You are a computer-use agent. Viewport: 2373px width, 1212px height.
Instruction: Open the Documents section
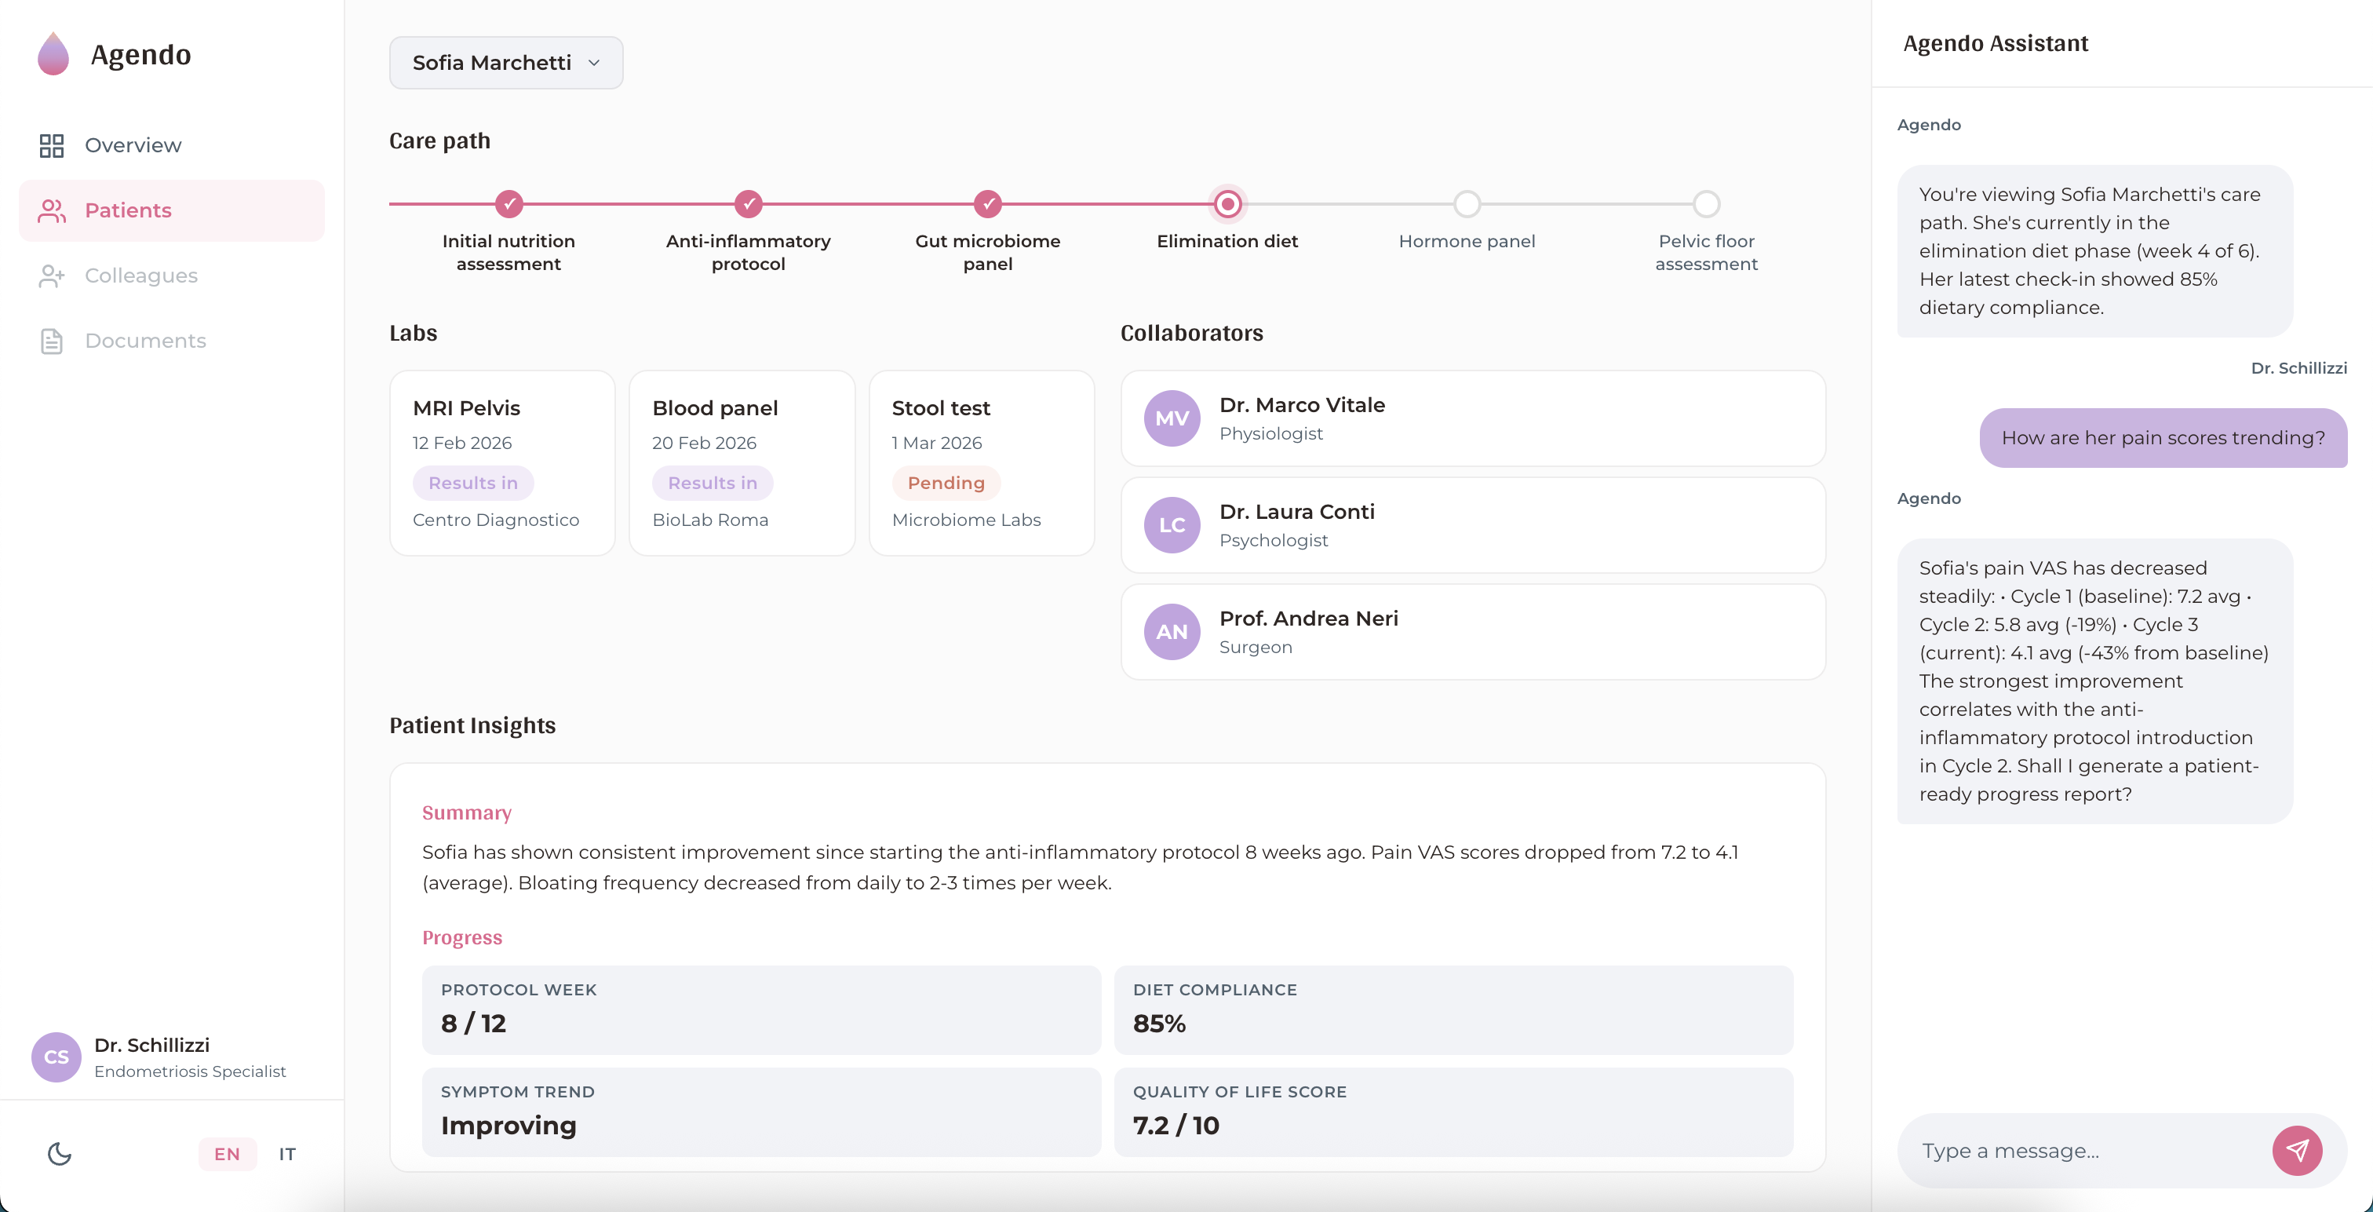point(171,341)
